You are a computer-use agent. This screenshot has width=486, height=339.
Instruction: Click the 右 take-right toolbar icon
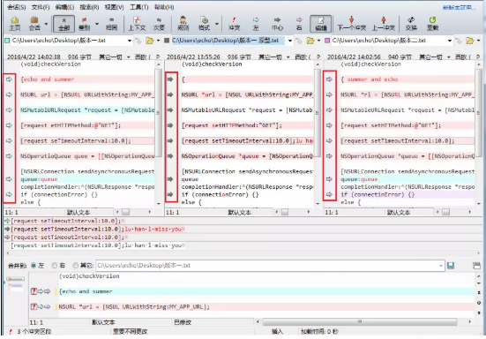pos(299,24)
